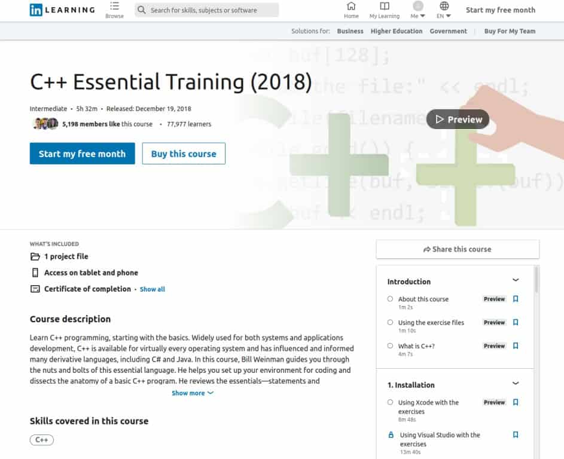Open My Learning book icon
564x459 pixels.
[385, 6]
